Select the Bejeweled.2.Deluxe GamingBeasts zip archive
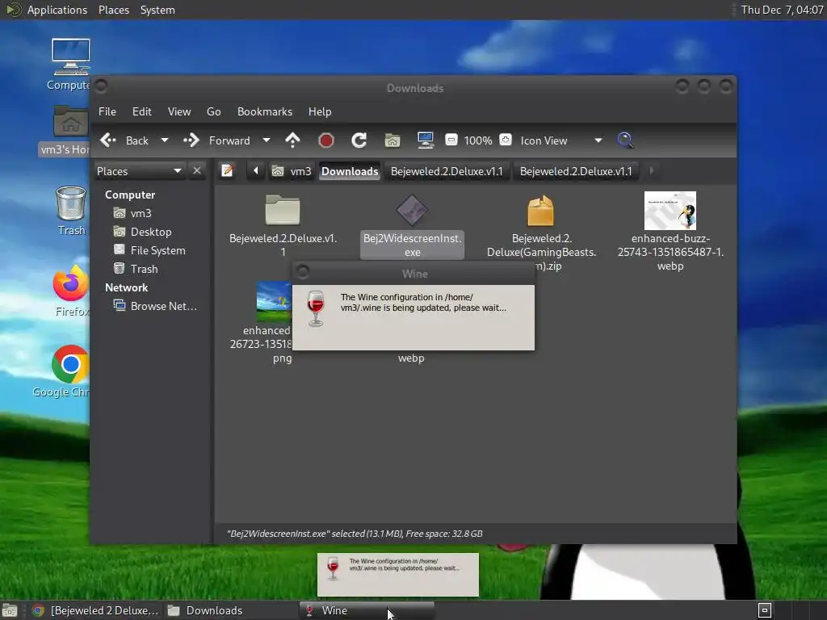 coord(540,210)
